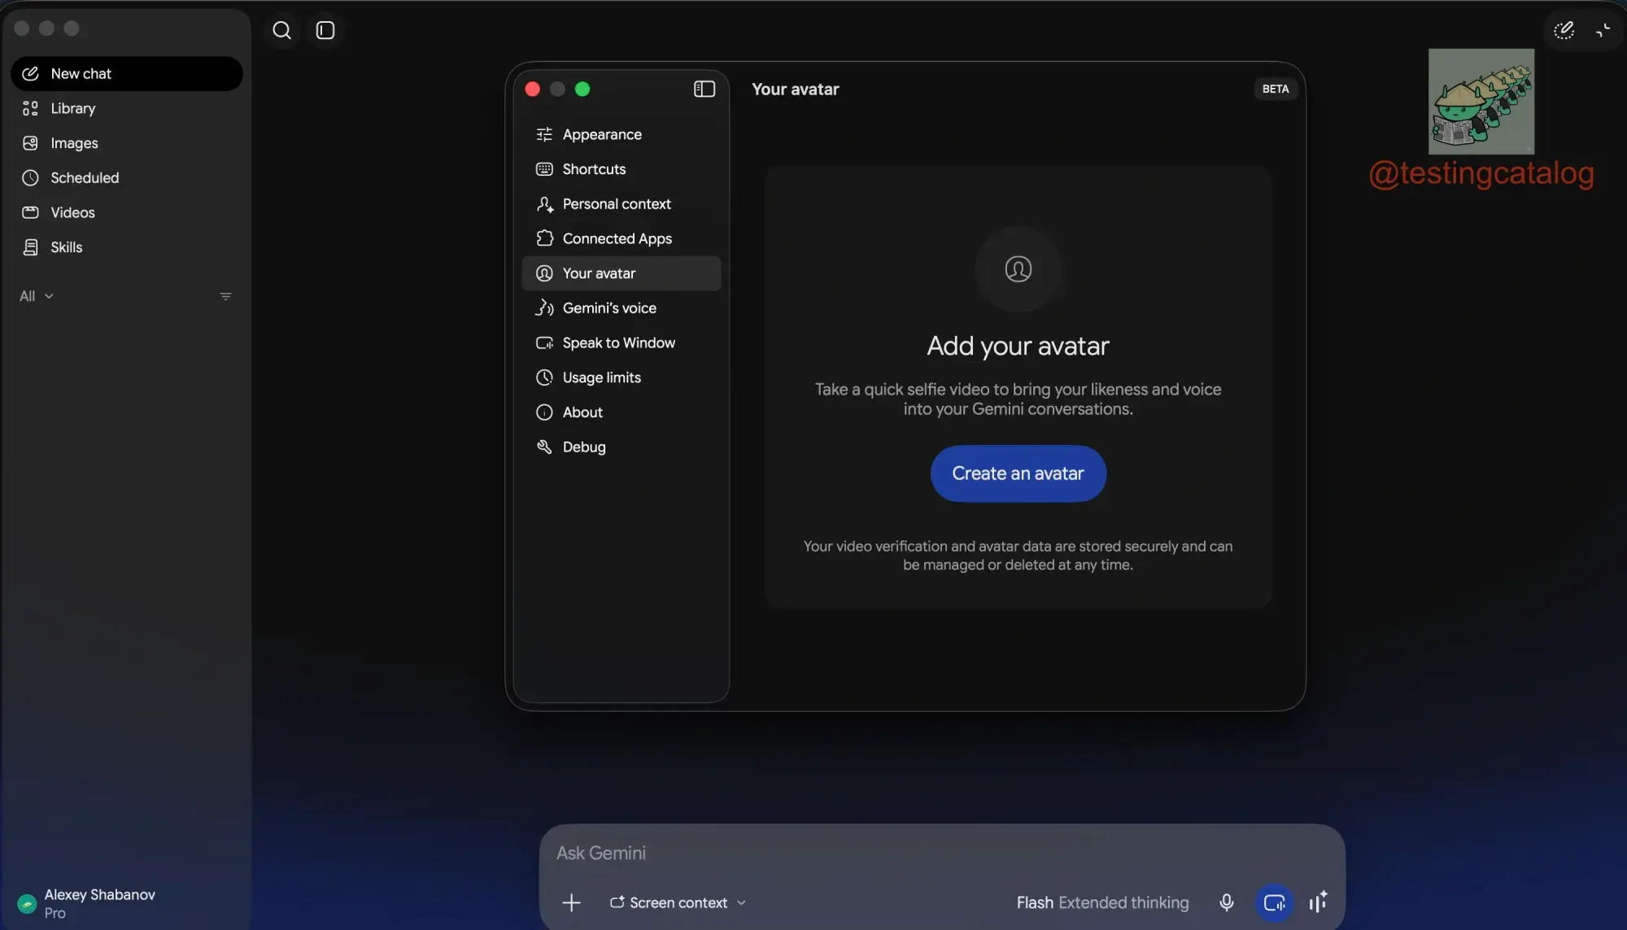Open the Screen context dropdown
Screen dimensions: 1627x930
678,902
